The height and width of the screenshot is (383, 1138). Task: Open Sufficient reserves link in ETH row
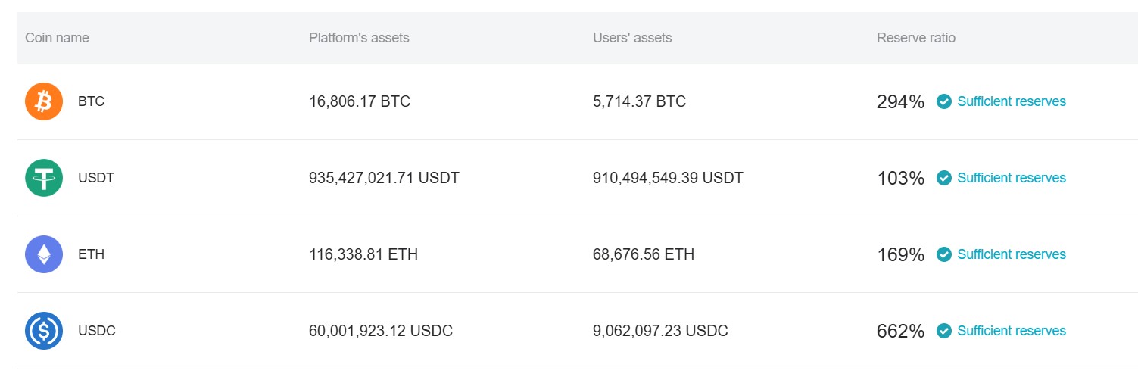pyautogui.click(x=1011, y=254)
